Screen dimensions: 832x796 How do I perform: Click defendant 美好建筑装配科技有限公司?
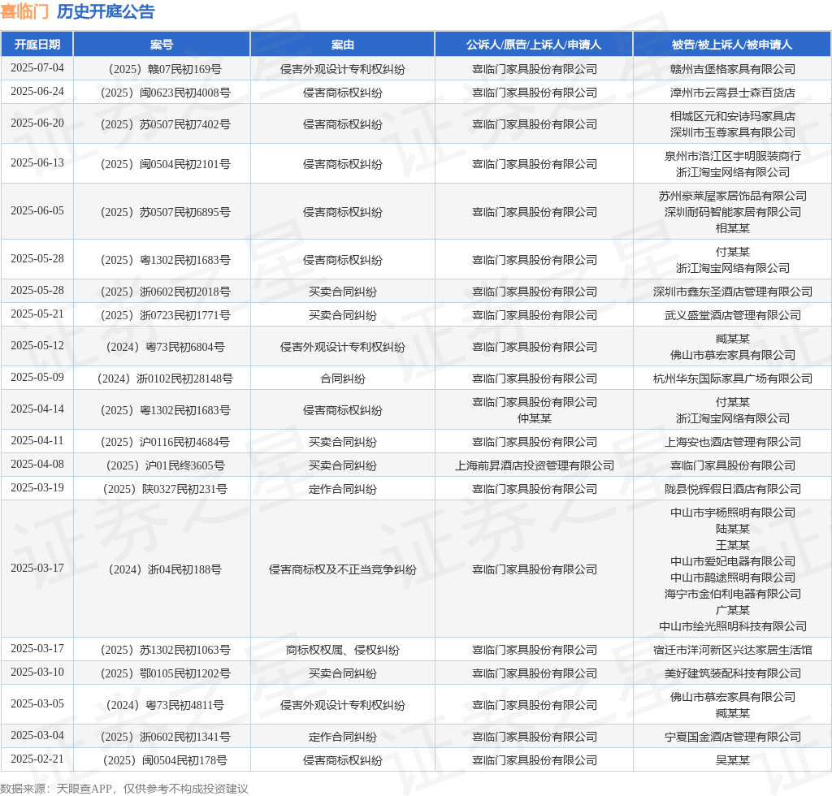click(x=733, y=673)
